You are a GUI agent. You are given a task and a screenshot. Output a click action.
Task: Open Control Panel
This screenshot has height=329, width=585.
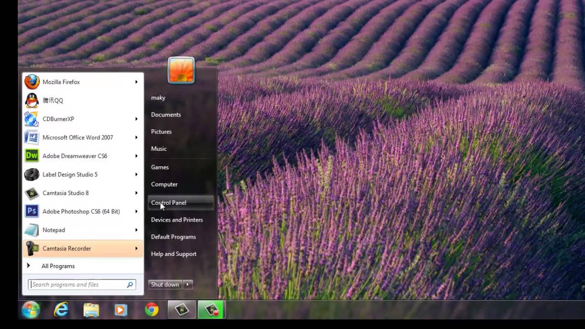click(169, 202)
